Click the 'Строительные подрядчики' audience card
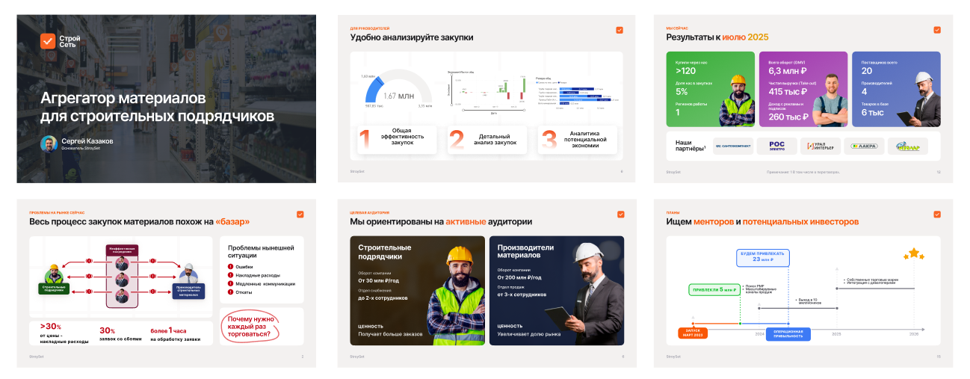Screen dimensions: 970x379 418,291
